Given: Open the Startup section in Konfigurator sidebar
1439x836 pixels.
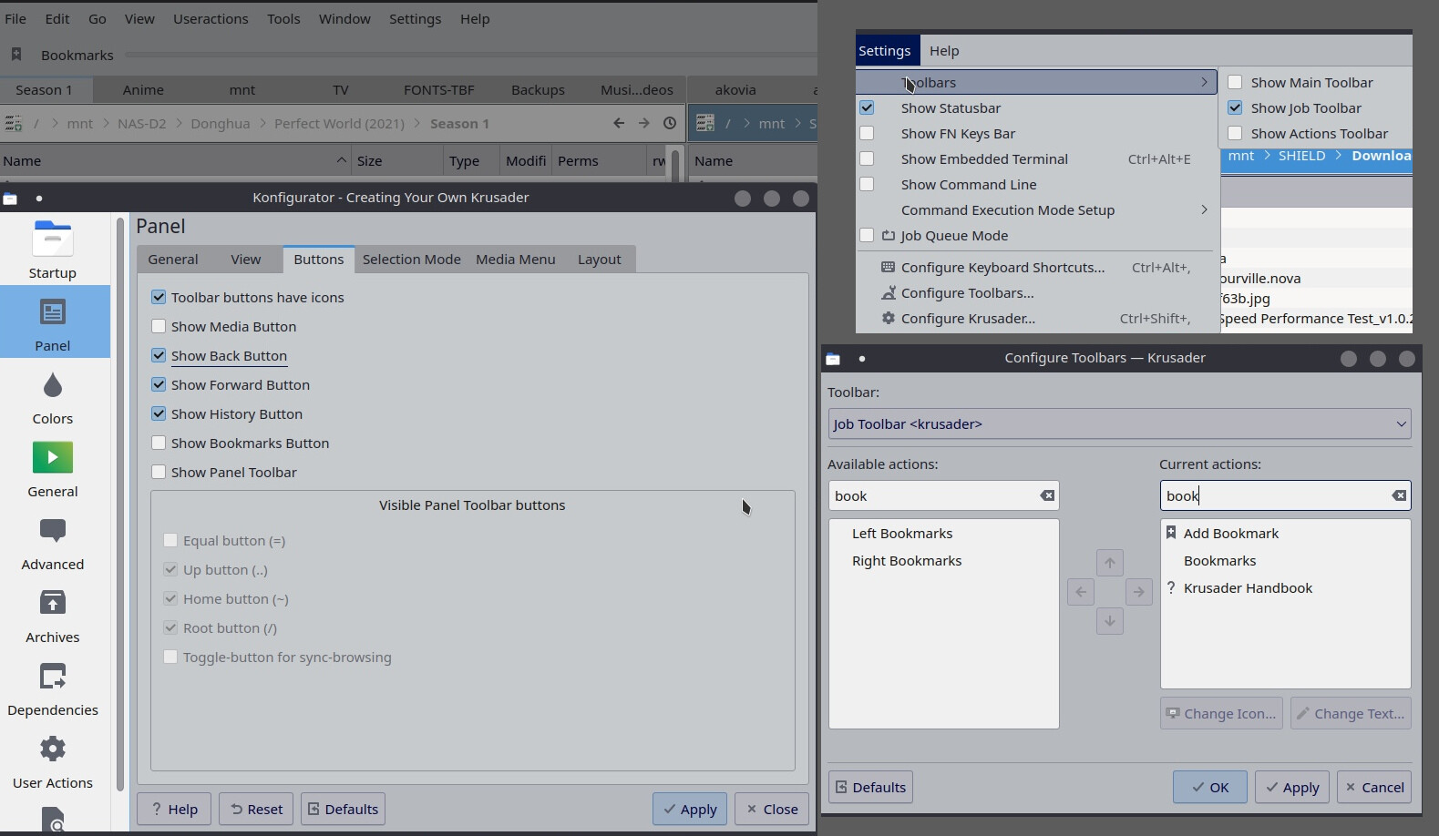Looking at the screenshot, I should 53,250.
